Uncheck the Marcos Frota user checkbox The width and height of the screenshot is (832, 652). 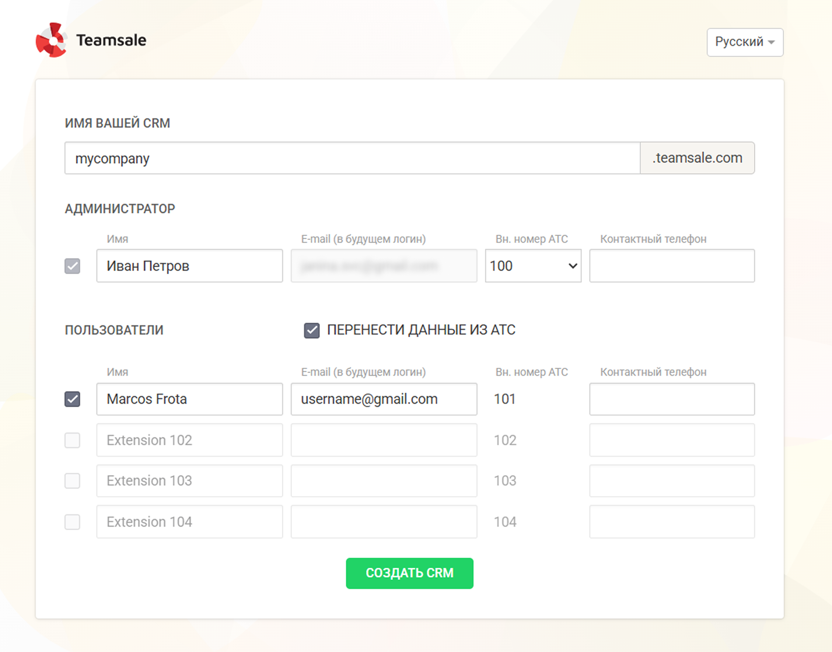pyautogui.click(x=72, y=399)
